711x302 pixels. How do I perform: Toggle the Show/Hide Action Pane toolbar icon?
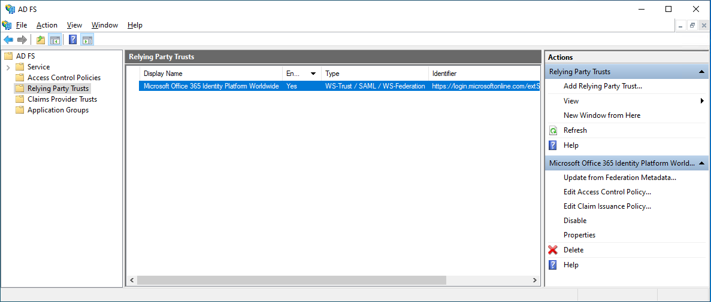(87, 40)
